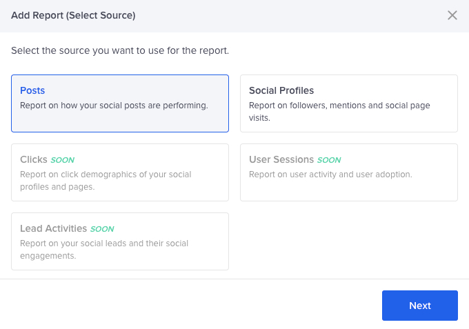Choose Social Profiles as report source

(x=348, y=103)
